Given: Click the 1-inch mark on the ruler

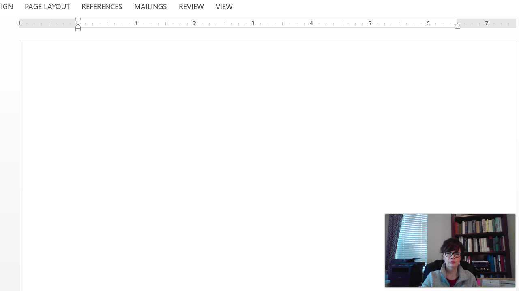Looking at the screenshot, I should [x=136, y=23].
